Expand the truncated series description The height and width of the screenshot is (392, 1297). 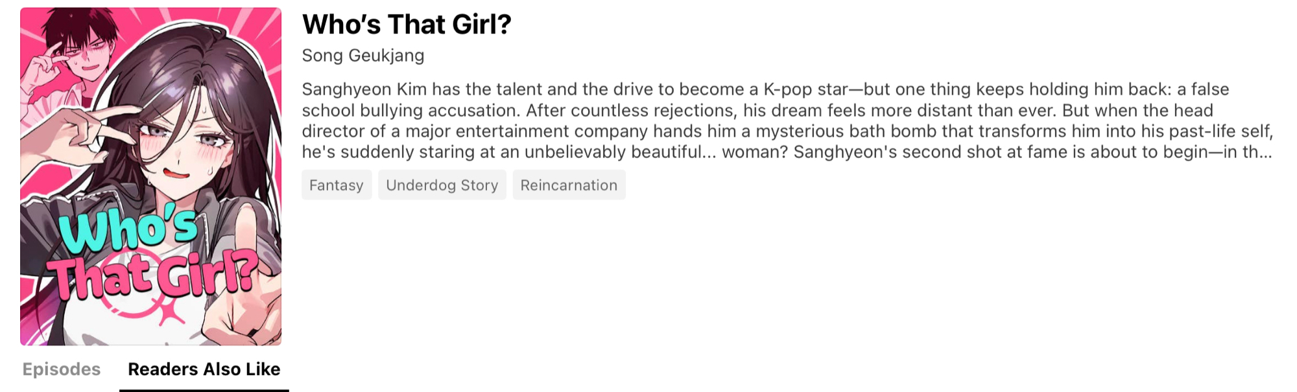click(1265, 152)
